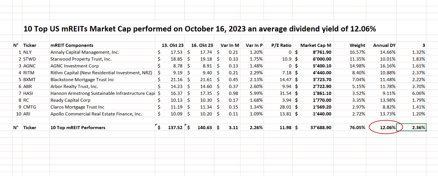The image size is (438, 176).
Task: Click BXMT P/E ratio 14.47
Action: click(285, 80)
